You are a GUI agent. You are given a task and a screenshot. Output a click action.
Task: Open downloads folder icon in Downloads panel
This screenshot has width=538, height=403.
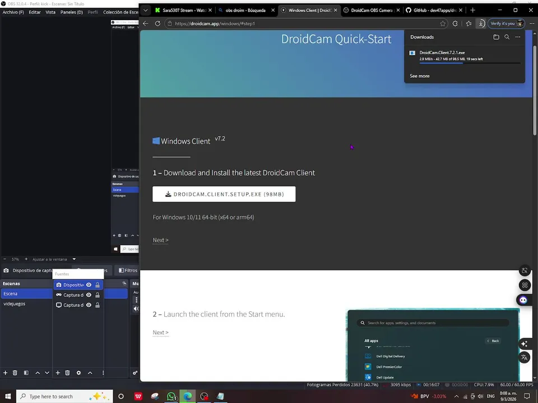tap(496, 37)
